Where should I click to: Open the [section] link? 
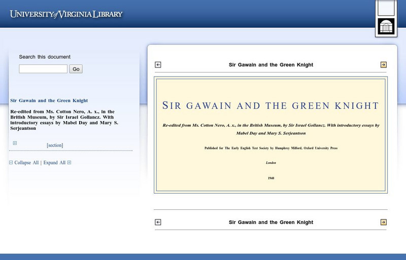[55, 145]
